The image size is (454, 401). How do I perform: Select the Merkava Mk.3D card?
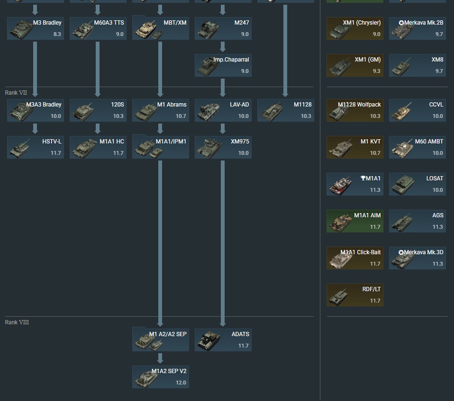click(417, 258)
